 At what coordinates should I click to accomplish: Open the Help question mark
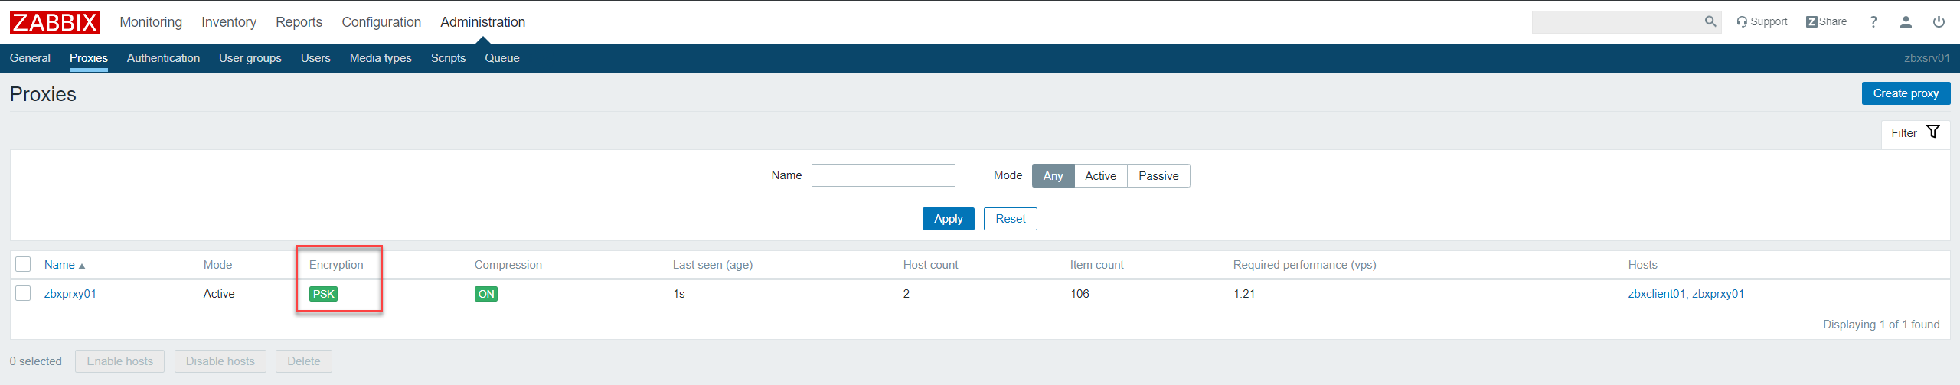[x=1873, y=22]
